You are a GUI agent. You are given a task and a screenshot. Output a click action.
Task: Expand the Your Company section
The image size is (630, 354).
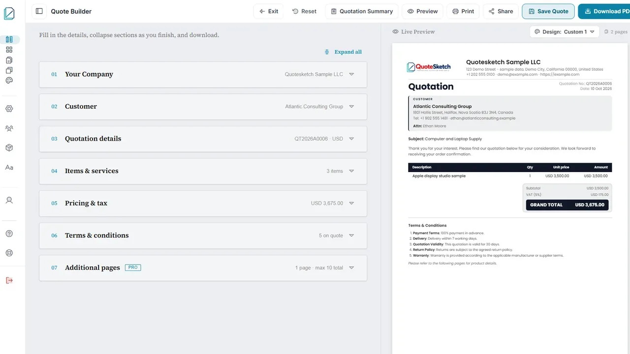[x=203, y=74]
